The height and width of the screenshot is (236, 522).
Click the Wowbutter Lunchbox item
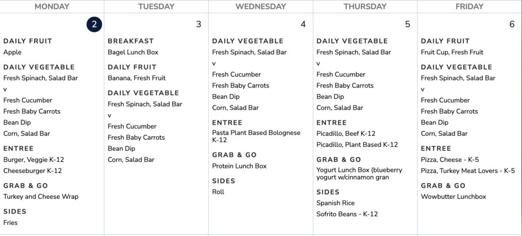454,197
